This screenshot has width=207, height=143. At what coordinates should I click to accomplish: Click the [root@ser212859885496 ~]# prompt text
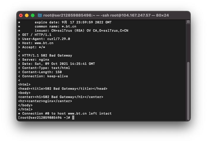[44, 118]
